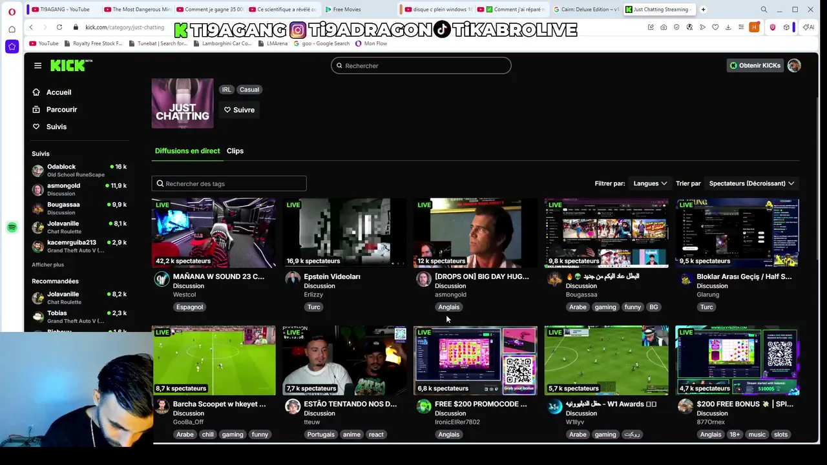Viewport: 827px width, 465px height.
Task: Click Afficher plus under Suivis
Action: [x=48, y=265]
